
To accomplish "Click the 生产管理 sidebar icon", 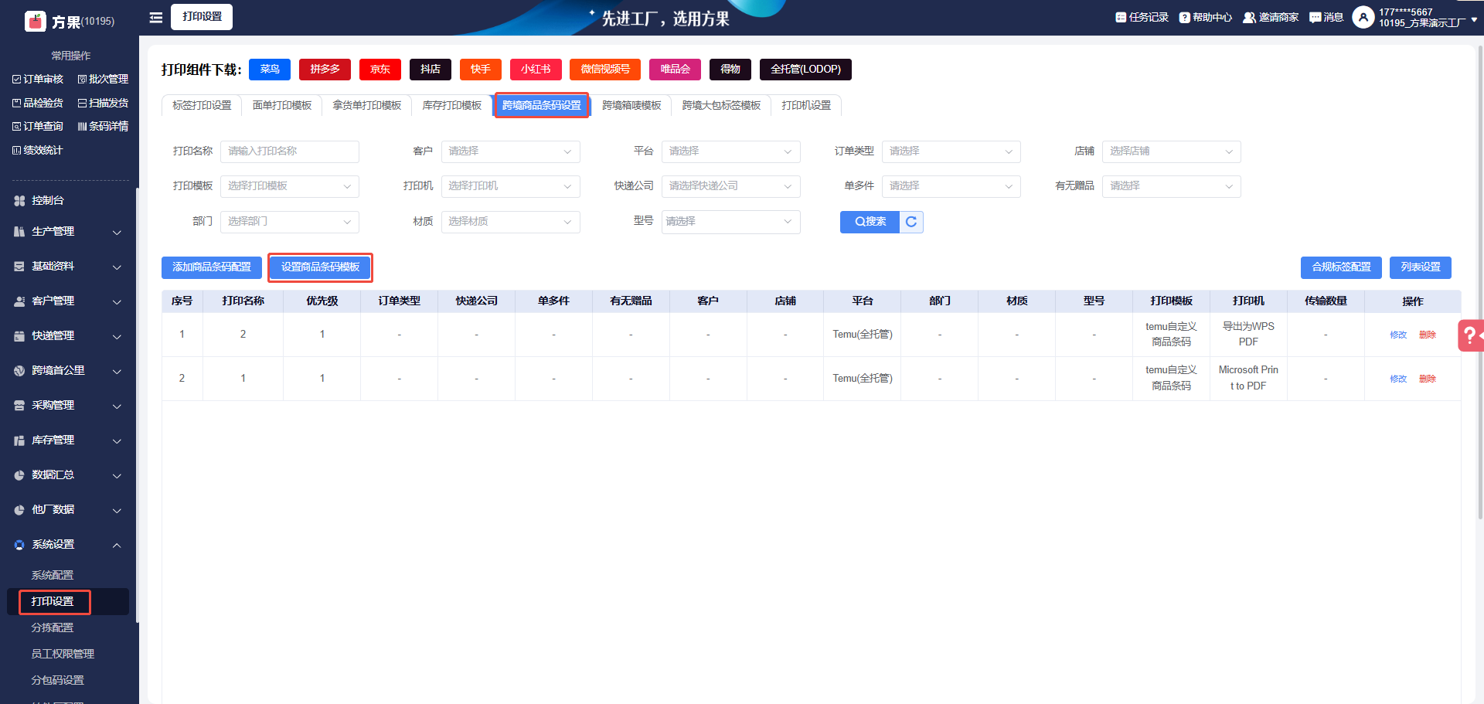I will click(x=19, y=231).
